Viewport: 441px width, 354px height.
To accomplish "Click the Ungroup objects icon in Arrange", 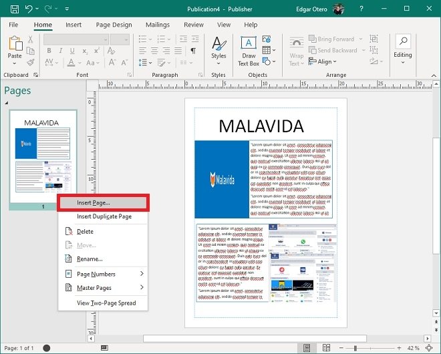I will point(374,50).
